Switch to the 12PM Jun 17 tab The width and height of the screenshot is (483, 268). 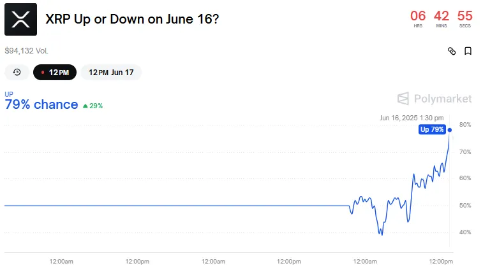click(x=111, y=73)
